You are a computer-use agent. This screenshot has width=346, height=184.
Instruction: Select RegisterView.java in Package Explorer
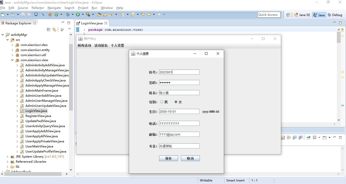pos(38,116)
